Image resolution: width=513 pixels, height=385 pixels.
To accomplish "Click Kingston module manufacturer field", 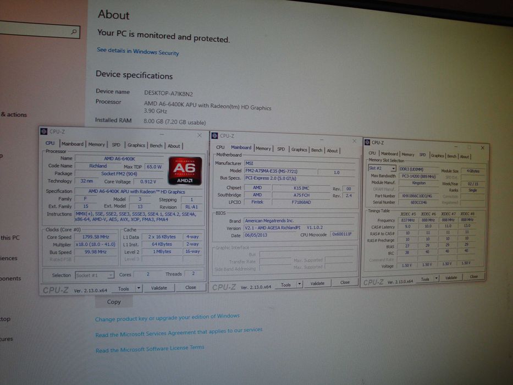I will tap(419, 183).
